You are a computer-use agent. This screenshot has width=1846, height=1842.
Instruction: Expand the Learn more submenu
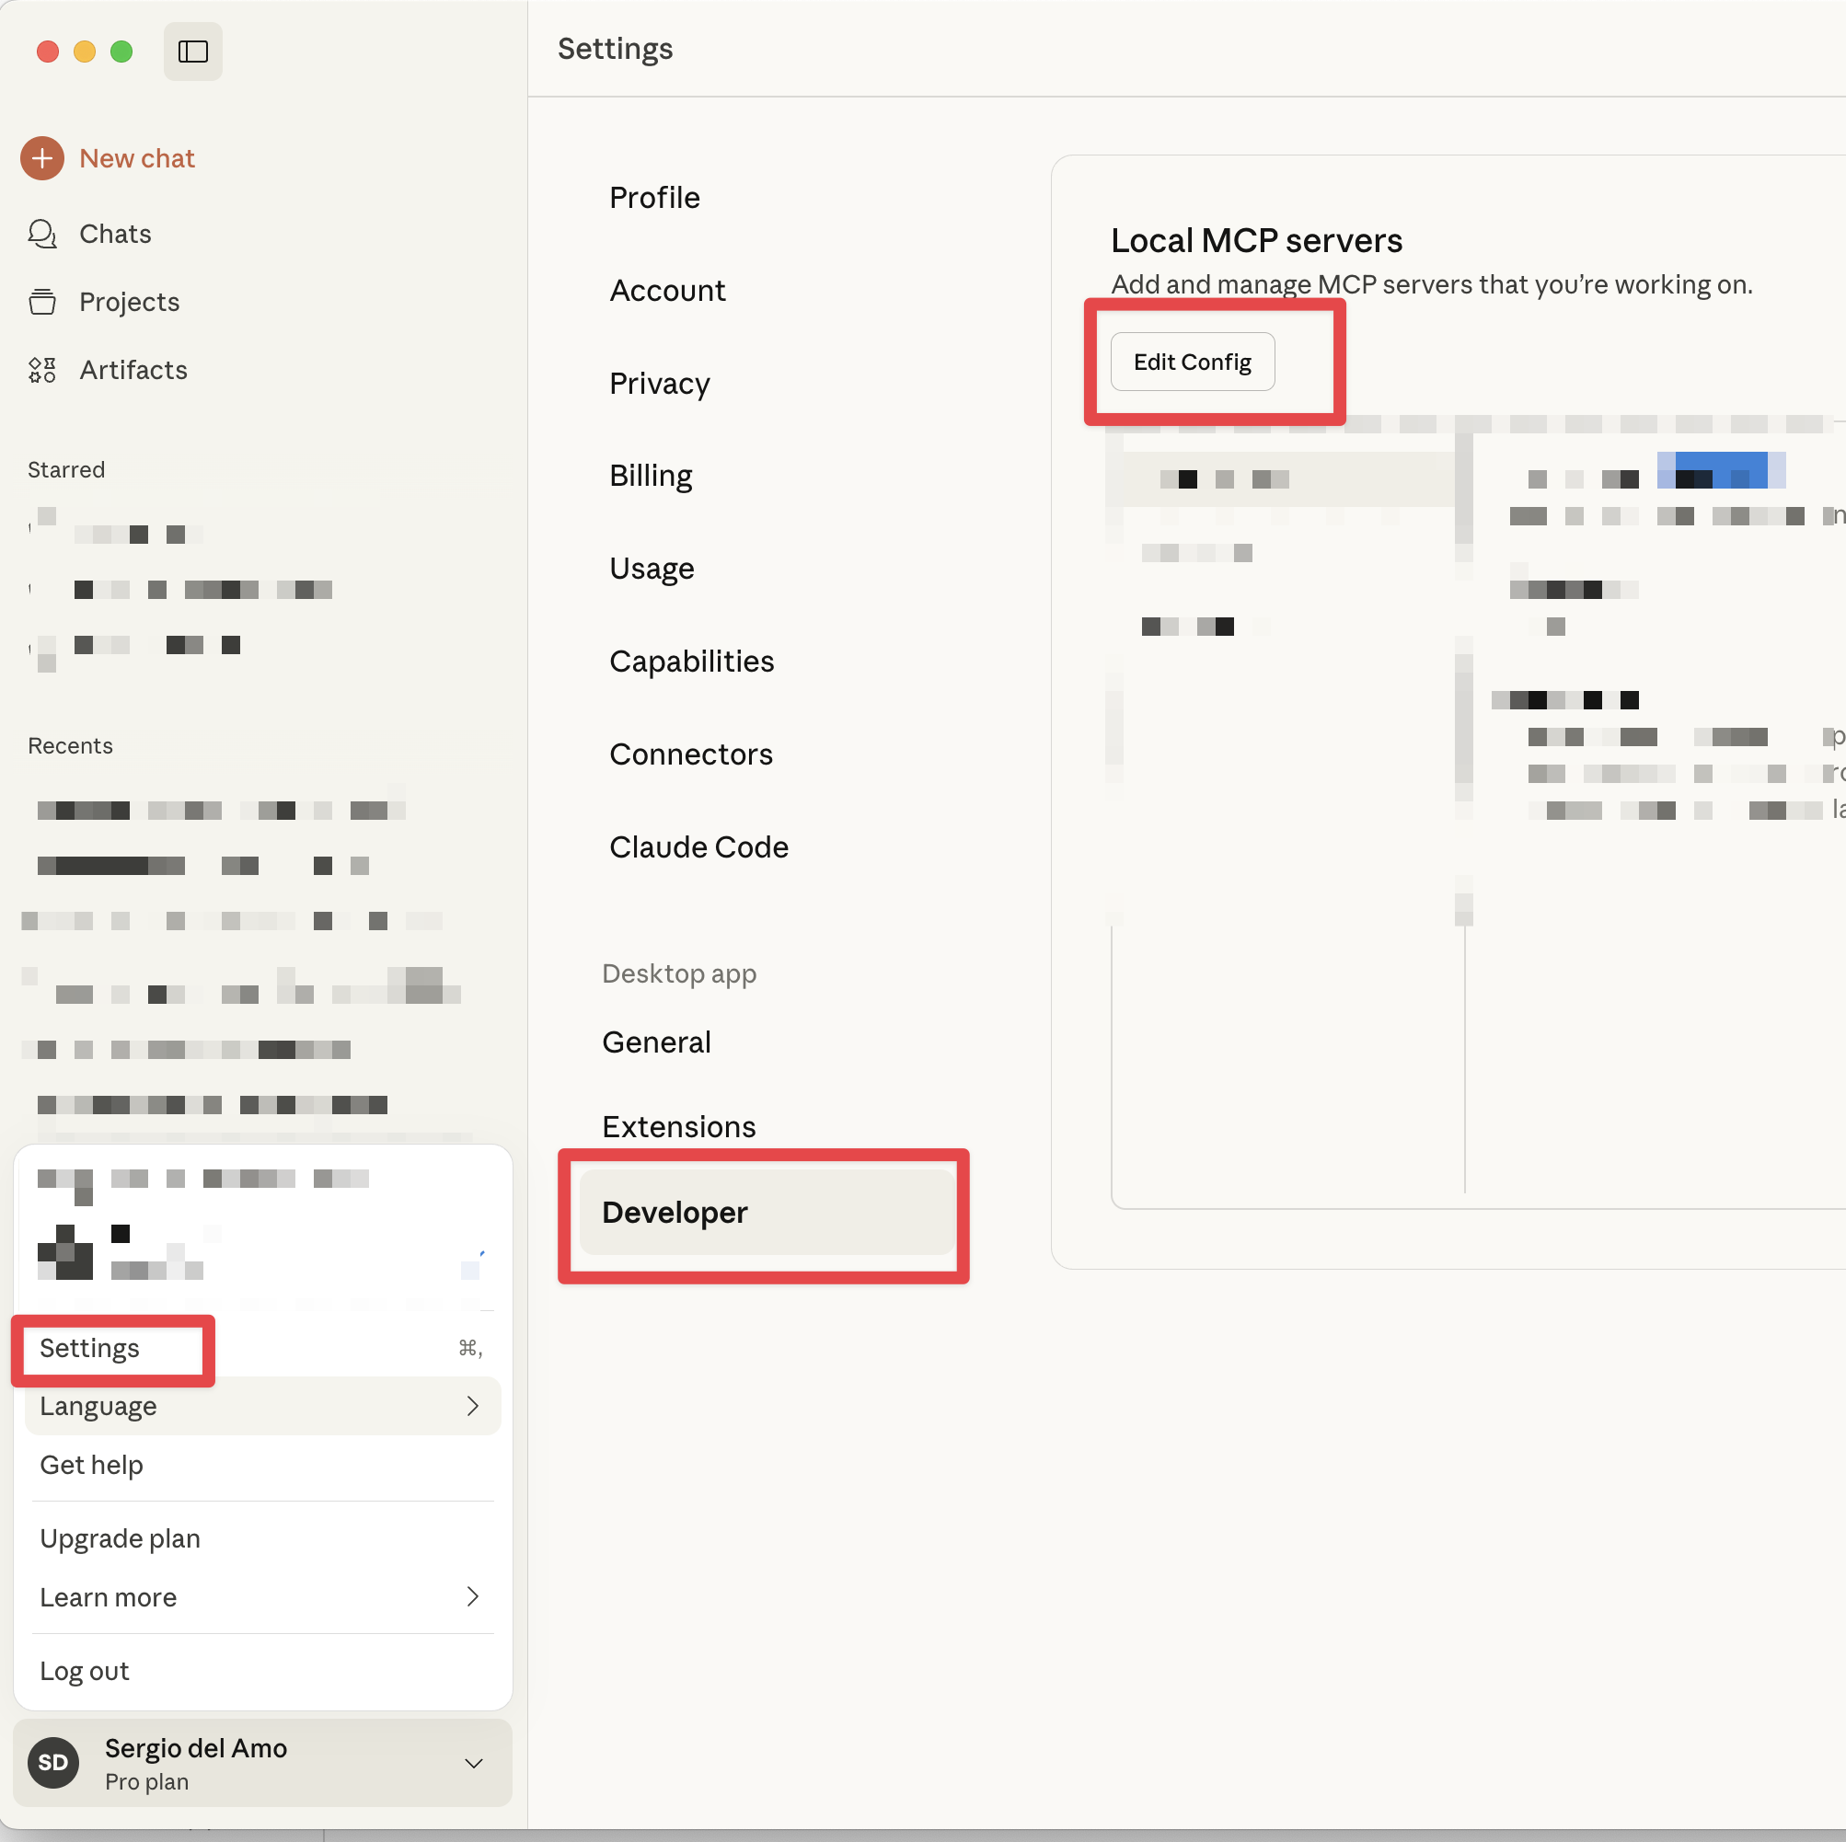[472, 1596]
